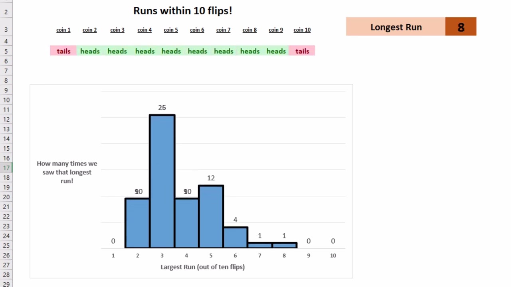Click the bar for run length 8
511x287 pixels.
pyautogui.click(x=284, y=245)
